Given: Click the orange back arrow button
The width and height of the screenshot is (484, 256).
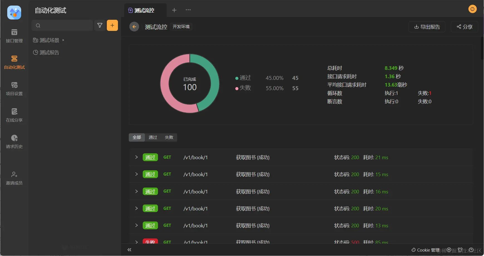Looking at the screenshot, I should pos(134,27).
